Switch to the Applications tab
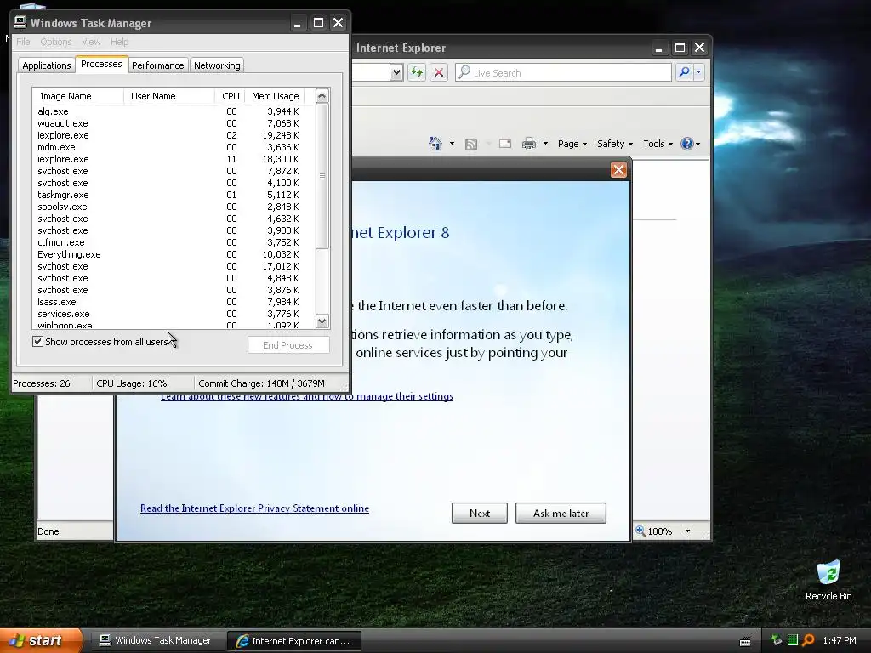 (47, 65)
